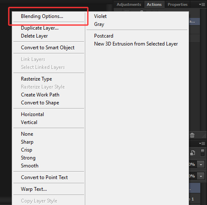
Task: Switch to the Properties tab
Action: tap(177, 5)
